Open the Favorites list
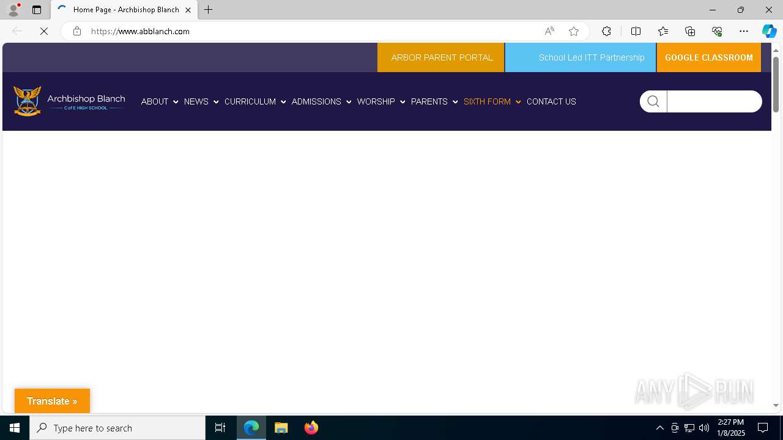This screenshot has width=783, height=440. point(663,31)
